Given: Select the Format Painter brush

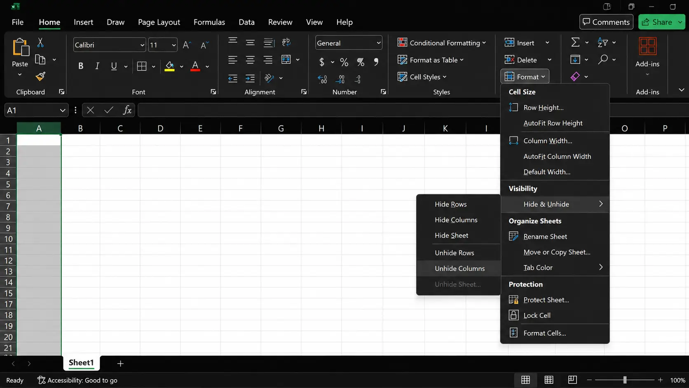Looking at the screenshot, I should click(x=40, y=76).
